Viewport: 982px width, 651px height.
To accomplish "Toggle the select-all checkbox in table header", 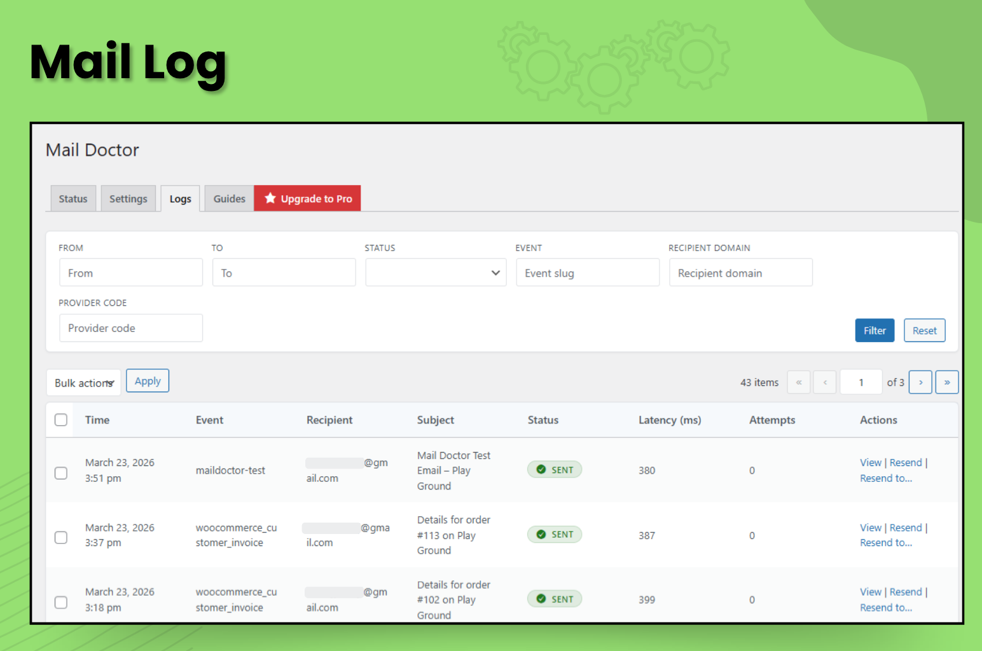I will [60, 420].
